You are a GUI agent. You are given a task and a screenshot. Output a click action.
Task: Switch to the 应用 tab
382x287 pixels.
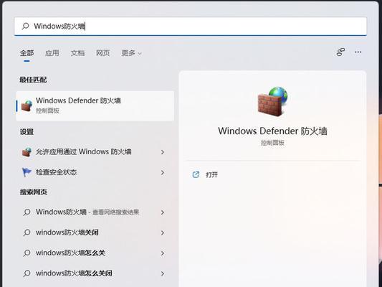(52, 53)
